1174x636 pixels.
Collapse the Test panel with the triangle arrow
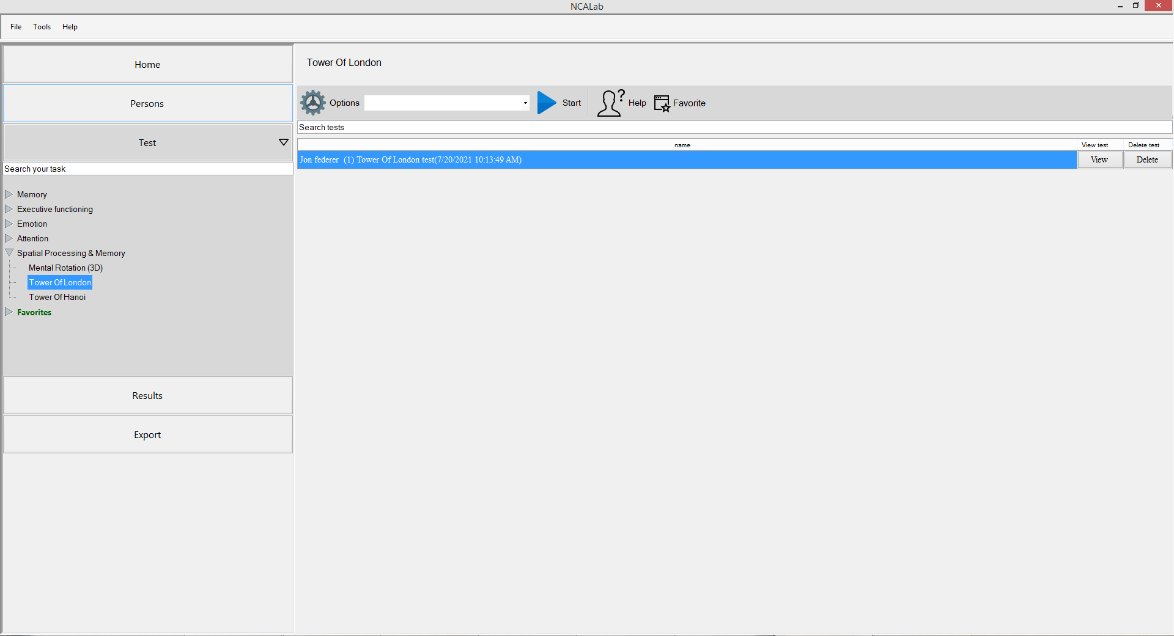point(283,142)
